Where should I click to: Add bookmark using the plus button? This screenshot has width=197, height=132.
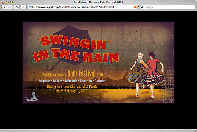24,7
